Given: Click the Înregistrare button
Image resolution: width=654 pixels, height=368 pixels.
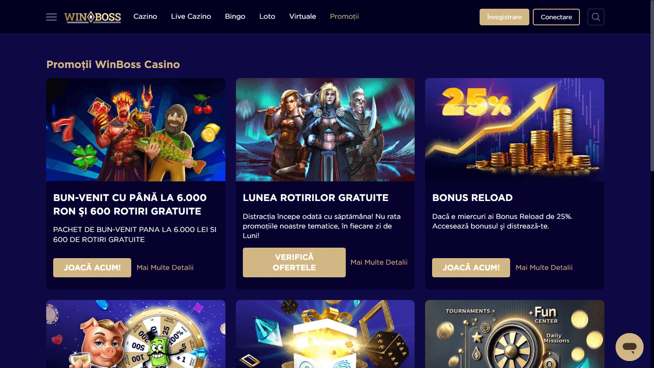Looking at the screenshot, I should point(504,17).
